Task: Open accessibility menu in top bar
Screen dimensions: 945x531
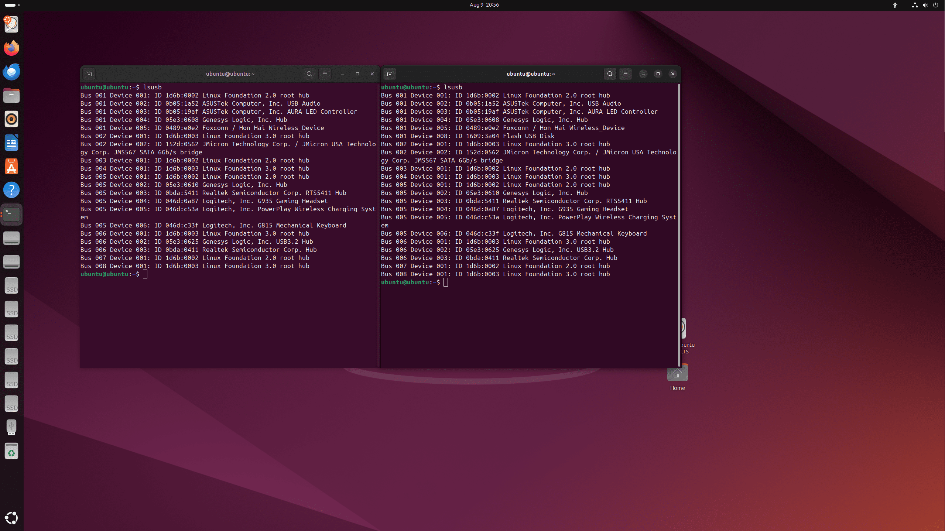Action: click(895, 5)
